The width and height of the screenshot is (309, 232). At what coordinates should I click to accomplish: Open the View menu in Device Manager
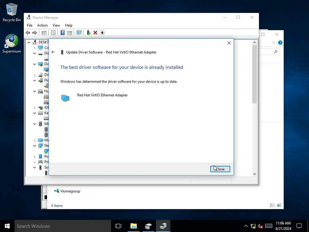click(56, 25)
